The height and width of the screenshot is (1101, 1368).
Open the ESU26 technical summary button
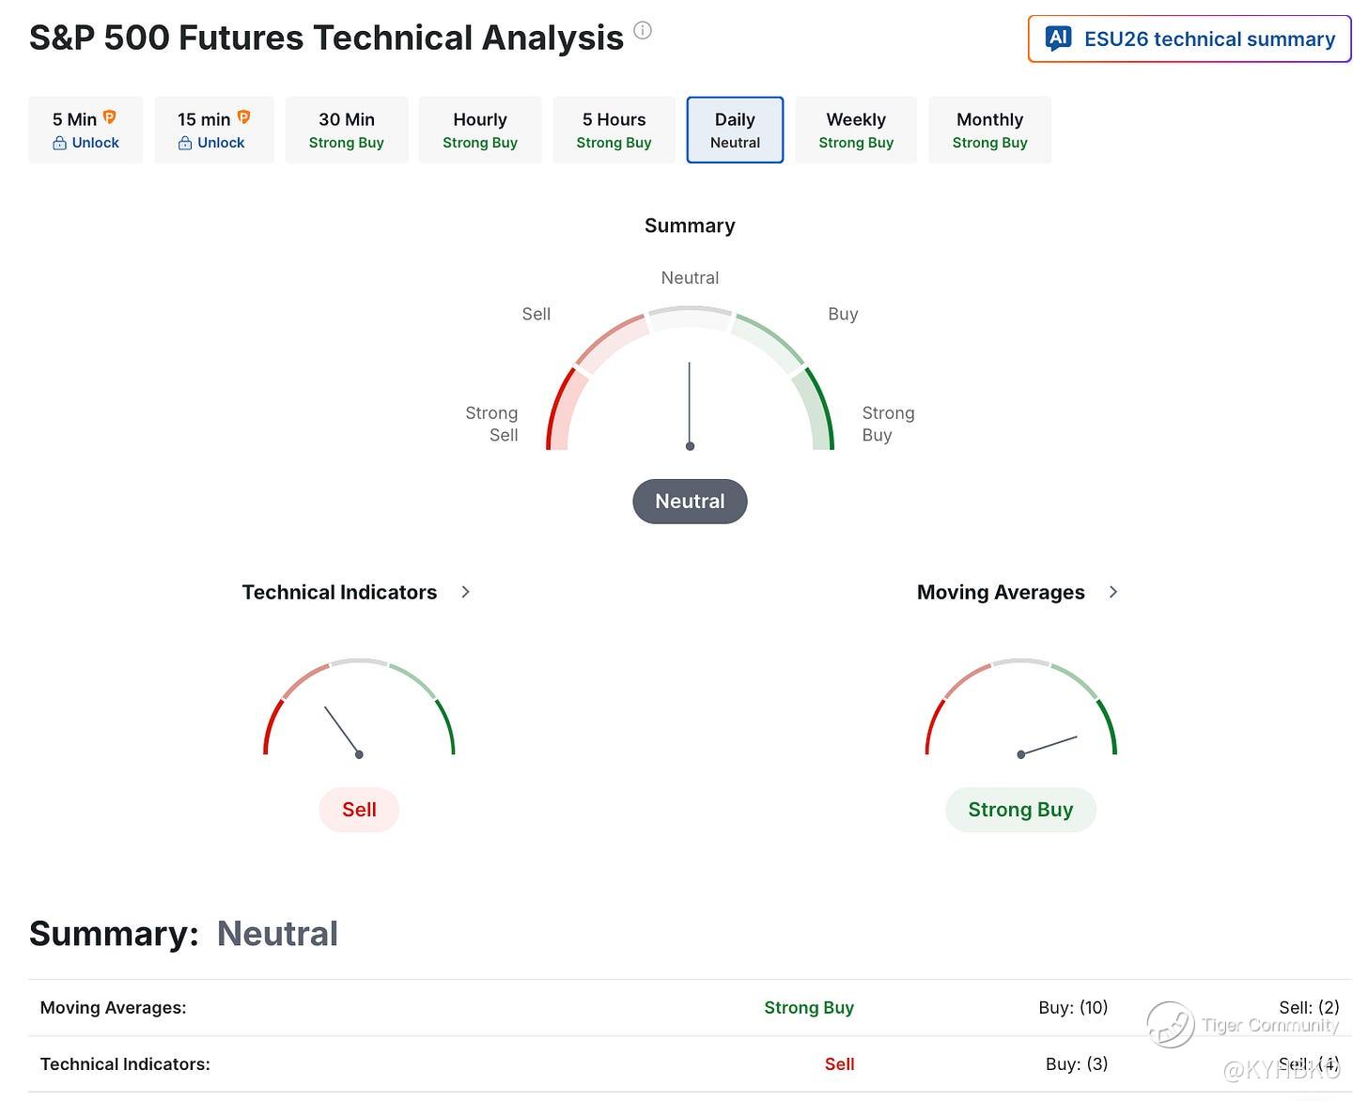tap(1189, 39)
